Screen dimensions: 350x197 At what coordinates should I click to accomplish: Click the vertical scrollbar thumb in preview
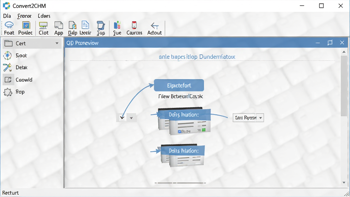tap(344, 86)
